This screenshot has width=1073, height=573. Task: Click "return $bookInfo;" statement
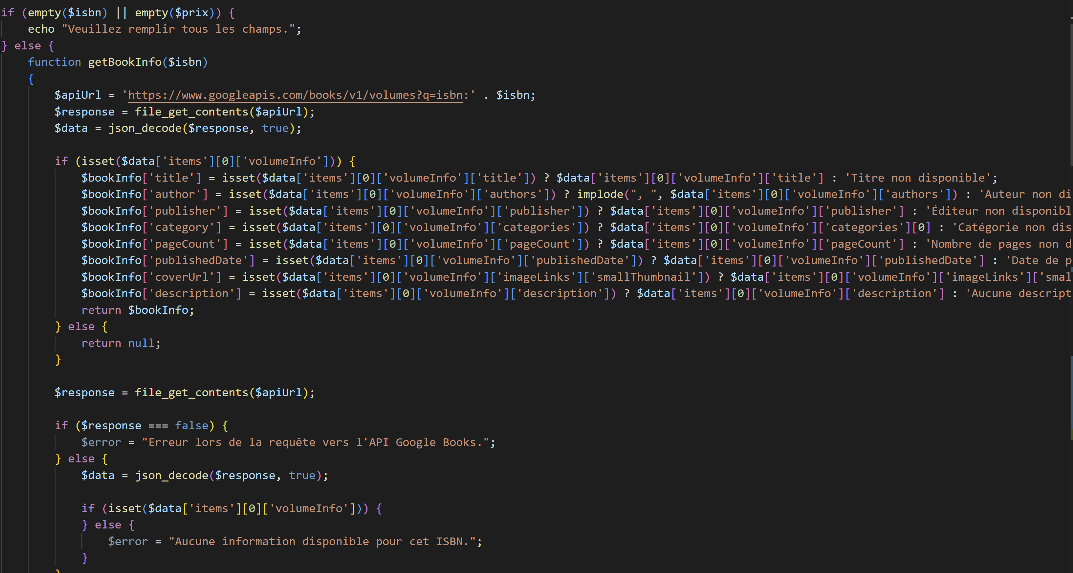[138, 310]
